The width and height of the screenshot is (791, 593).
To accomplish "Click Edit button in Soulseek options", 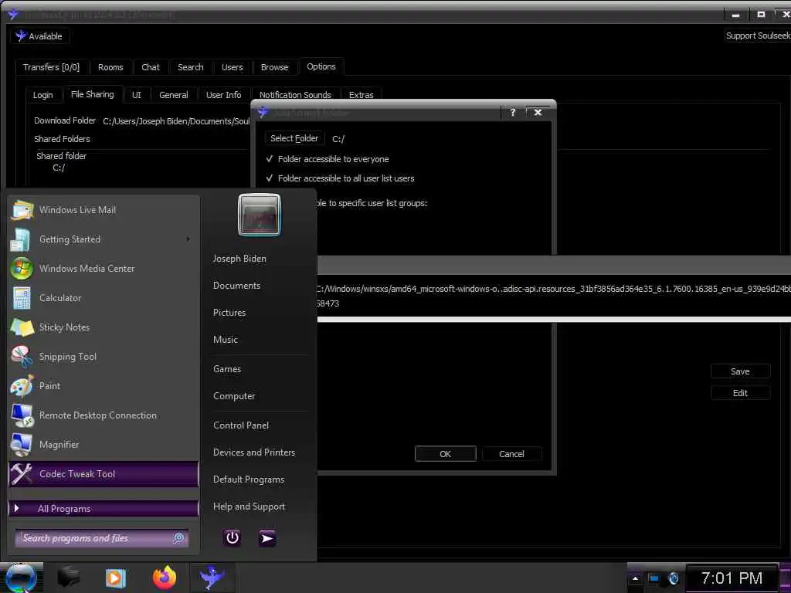I will click(x=740, y=393).
